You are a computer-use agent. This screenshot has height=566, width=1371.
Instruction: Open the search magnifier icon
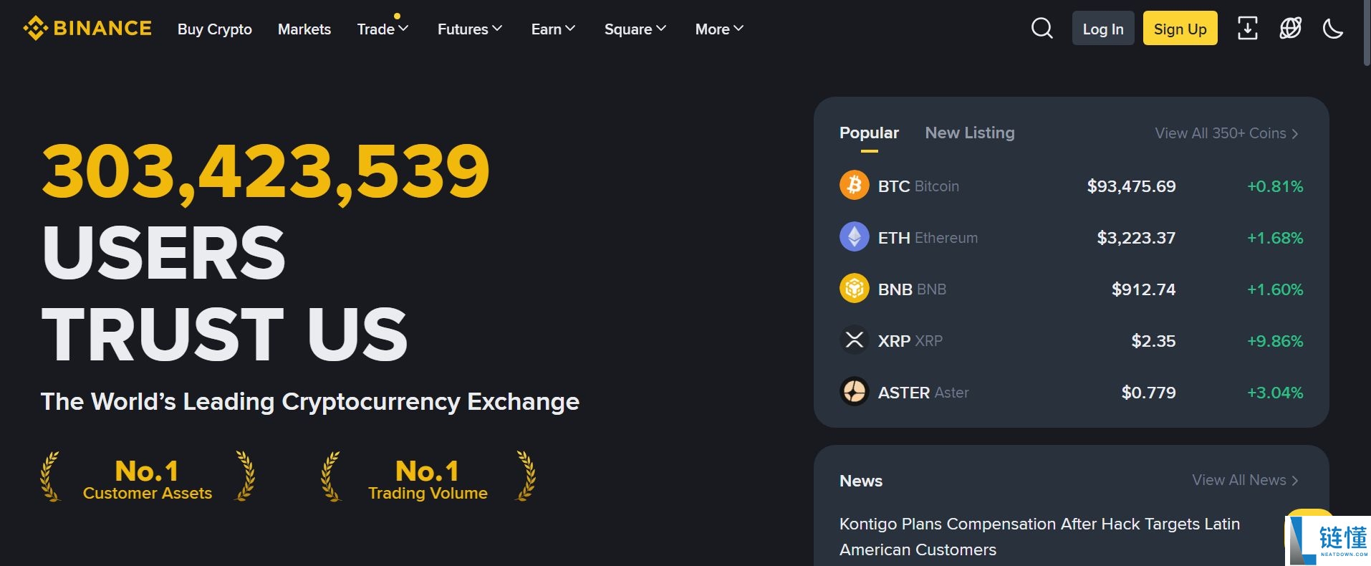tap(1042, 29)
